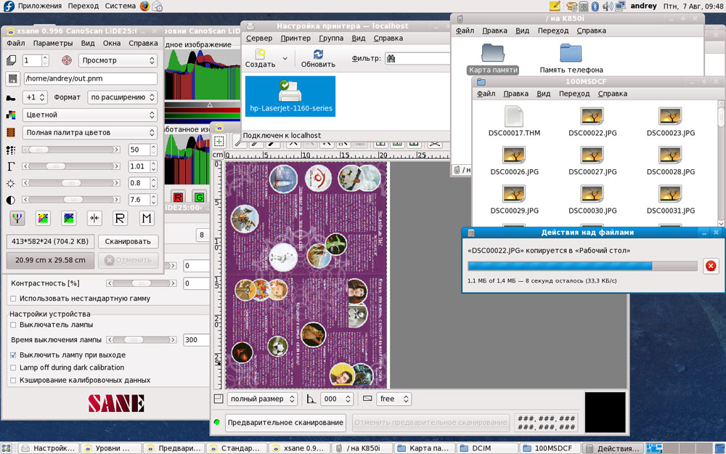Viewport: 726px width, 454px height.
Task: Click the printer Фильтр input field
Action: point(417,58)
